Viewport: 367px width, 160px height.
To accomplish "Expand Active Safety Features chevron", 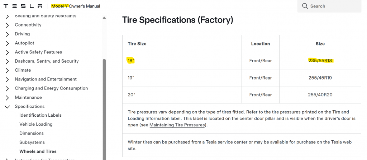I will point(7,52).
